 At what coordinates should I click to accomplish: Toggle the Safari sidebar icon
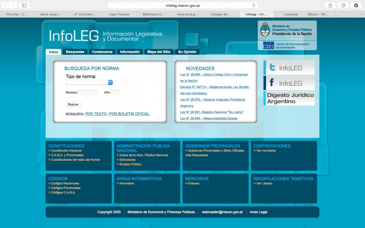[24, 5]
